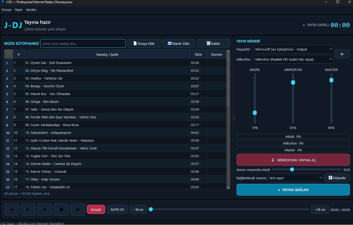Click the J-DJ app icon in the title bar
The height and width of the screenshot is (225, 353).
point(3,2)
